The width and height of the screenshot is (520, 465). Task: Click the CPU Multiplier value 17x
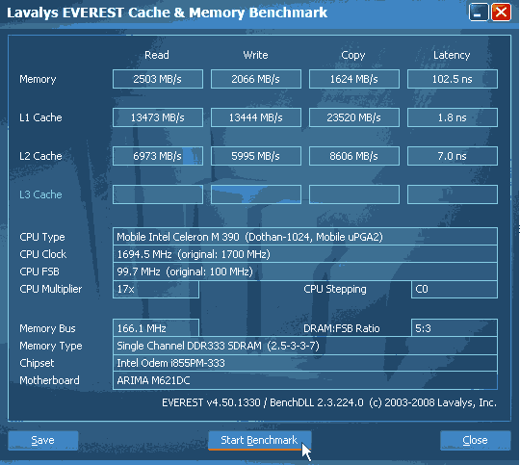156,289
